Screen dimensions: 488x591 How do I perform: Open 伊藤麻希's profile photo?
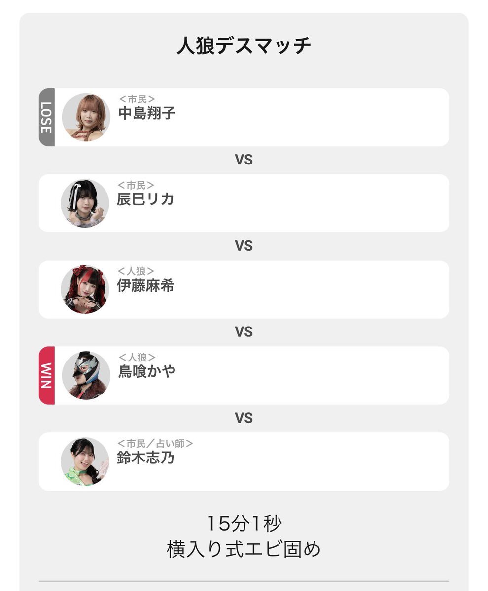tap(85, 290)
